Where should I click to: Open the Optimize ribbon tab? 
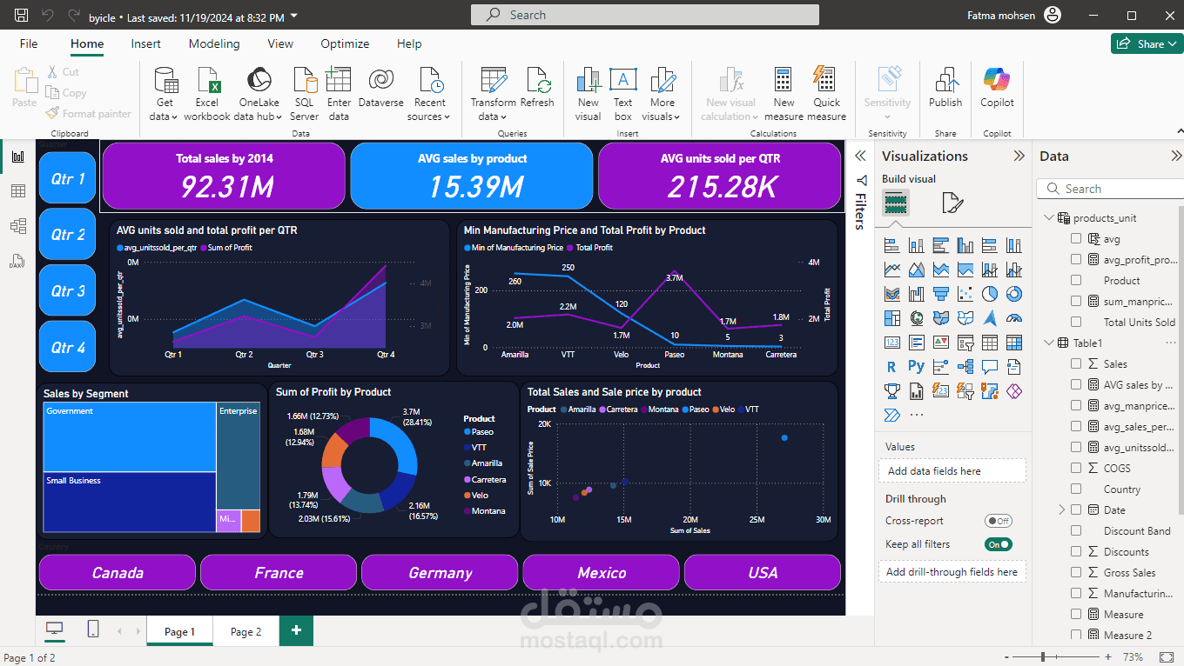tap(345, 43)
